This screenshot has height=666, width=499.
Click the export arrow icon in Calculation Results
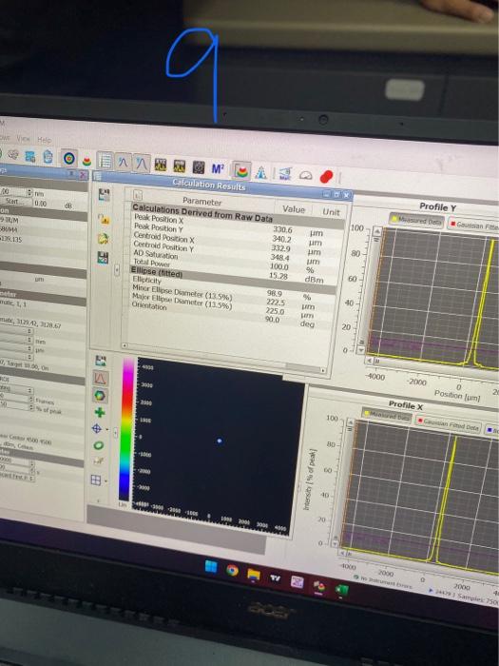coord(104,238)
